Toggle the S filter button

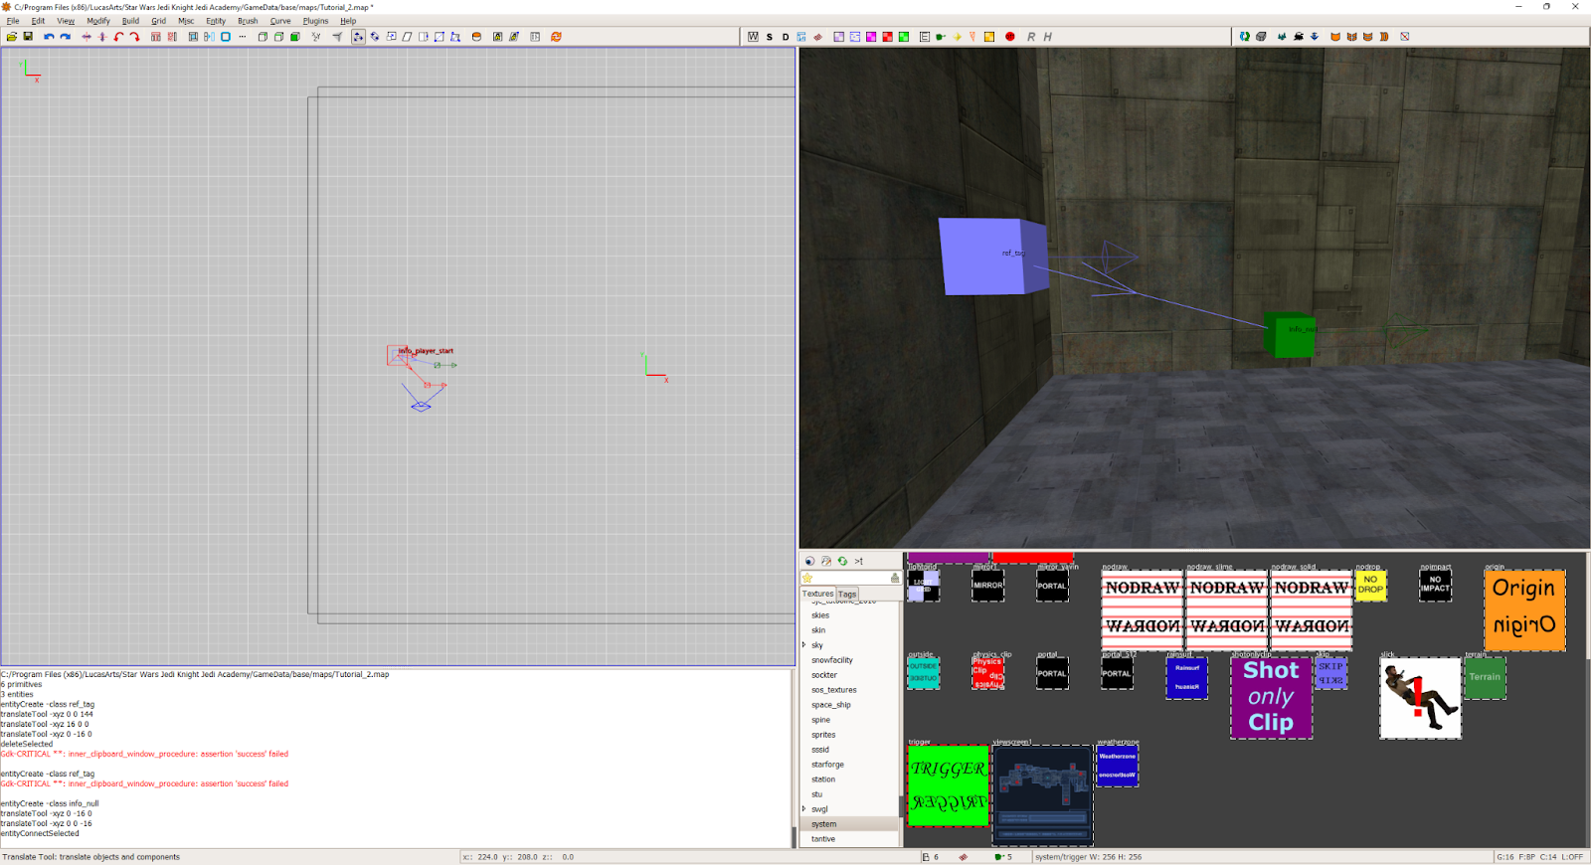[x=770, y=37]
